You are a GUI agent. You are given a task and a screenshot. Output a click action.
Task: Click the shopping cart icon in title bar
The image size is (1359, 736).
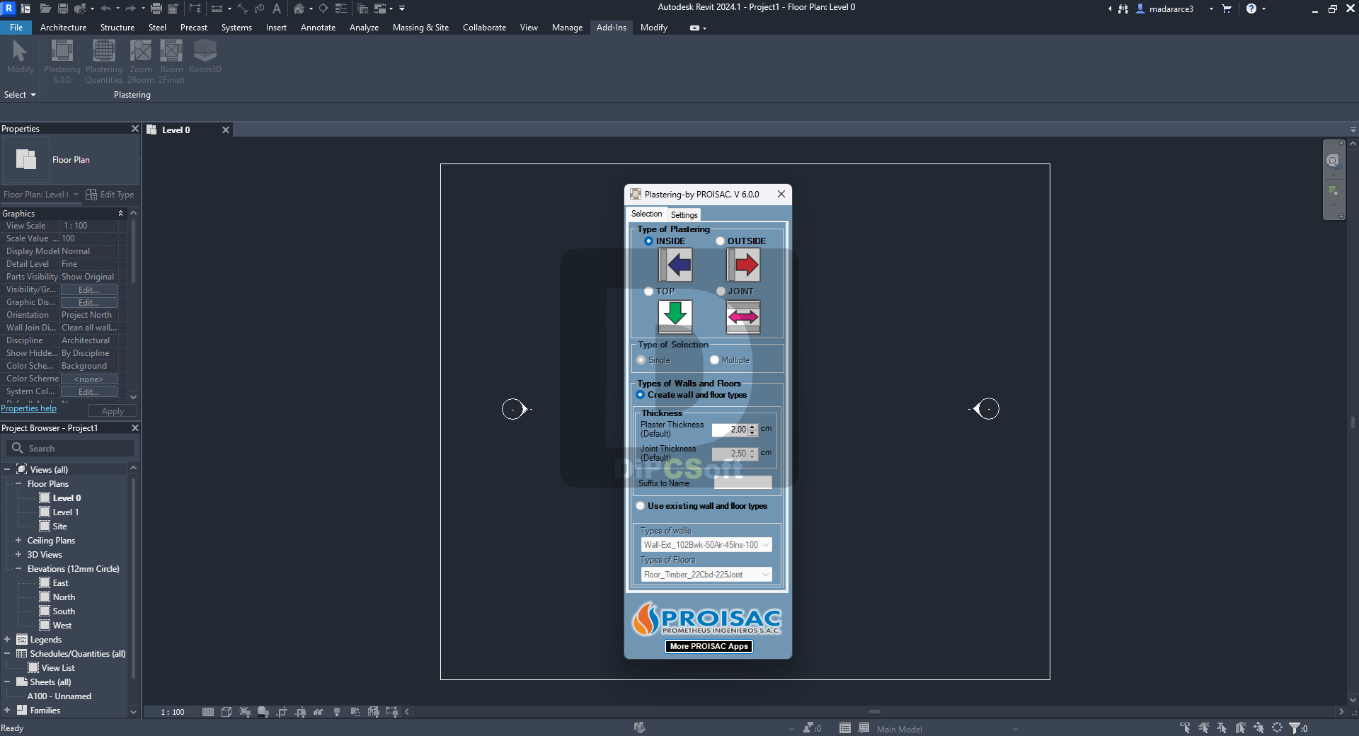(x=1227, y=8)
